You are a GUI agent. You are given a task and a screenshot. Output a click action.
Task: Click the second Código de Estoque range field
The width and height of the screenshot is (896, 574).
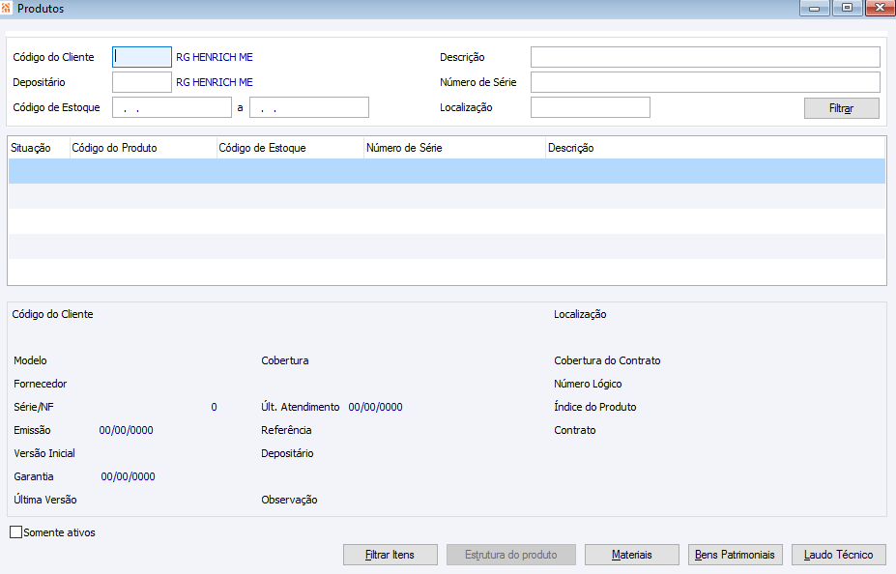[309, 107]
